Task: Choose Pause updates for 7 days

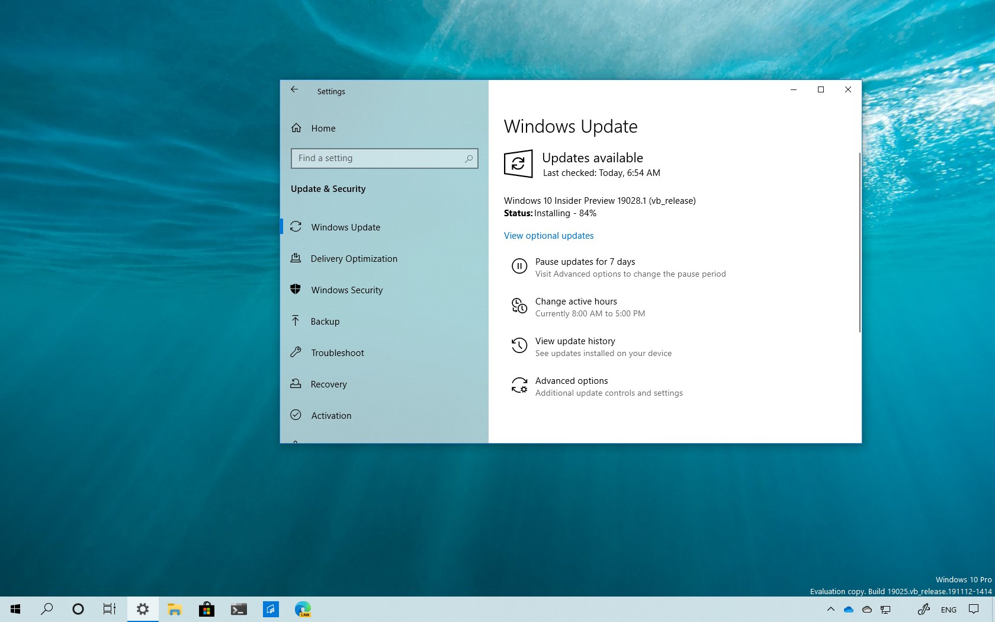Action: (x=585, y=261)
